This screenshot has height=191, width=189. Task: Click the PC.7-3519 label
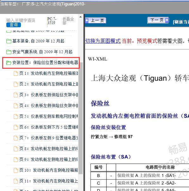[52, 21]
